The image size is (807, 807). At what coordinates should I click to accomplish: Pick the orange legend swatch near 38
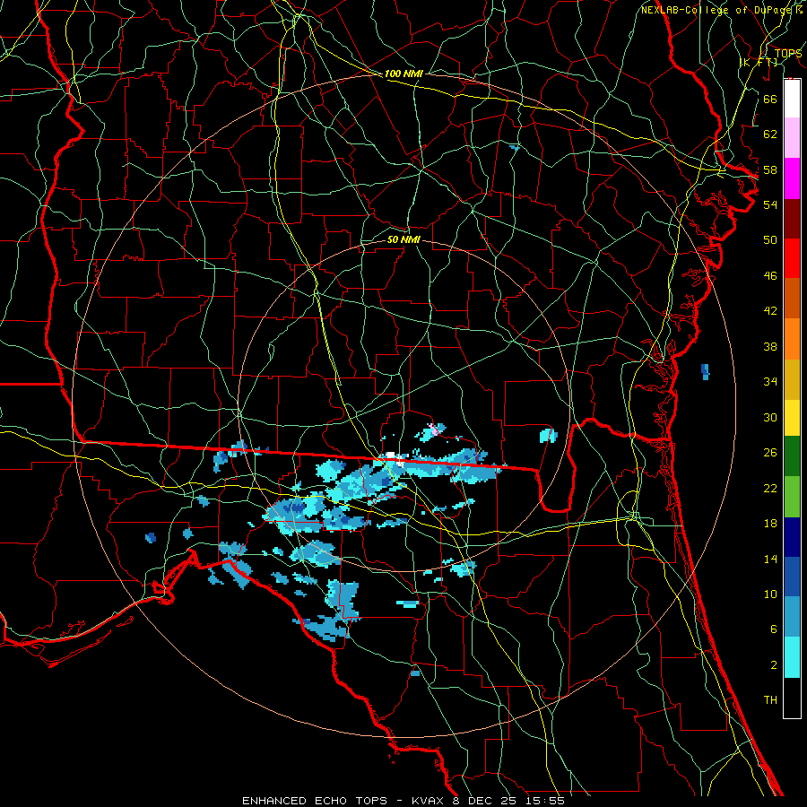coord(792,339)
